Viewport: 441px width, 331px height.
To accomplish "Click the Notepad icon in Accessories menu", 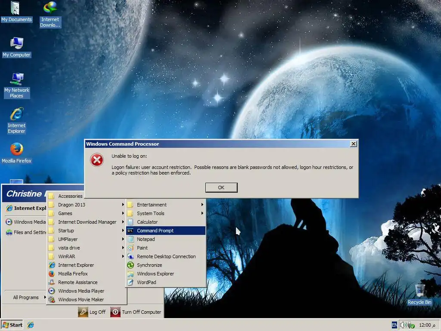I will pyautogui.click(x=130, y=239).
